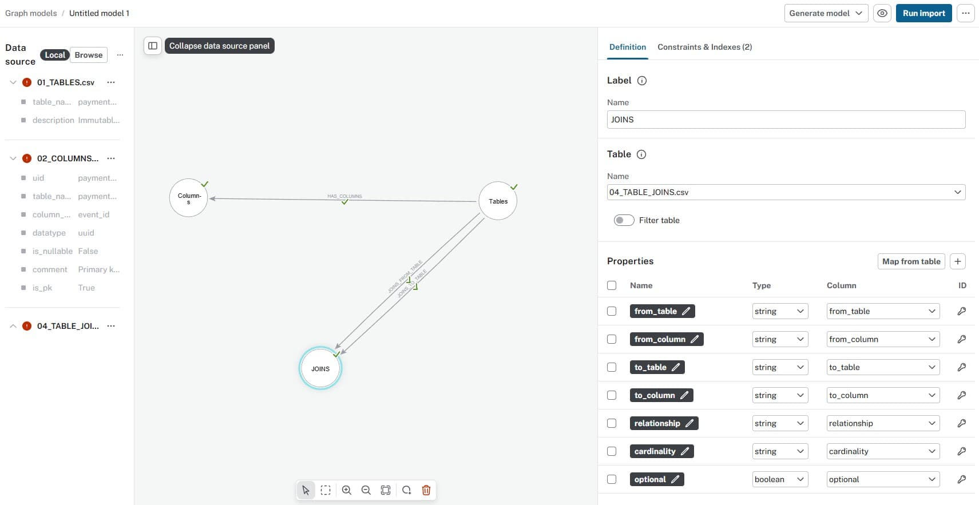Edit the from_column property name
The width and height of the screenshot is (979, 505).
pyautogui.click(x=695, y=339)
